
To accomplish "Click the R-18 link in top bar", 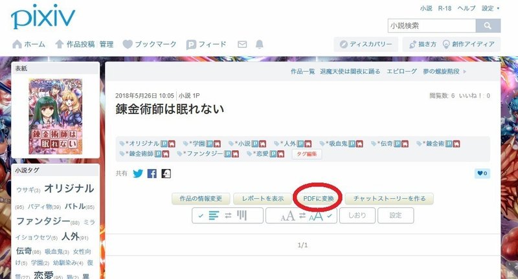I will 445,8.
